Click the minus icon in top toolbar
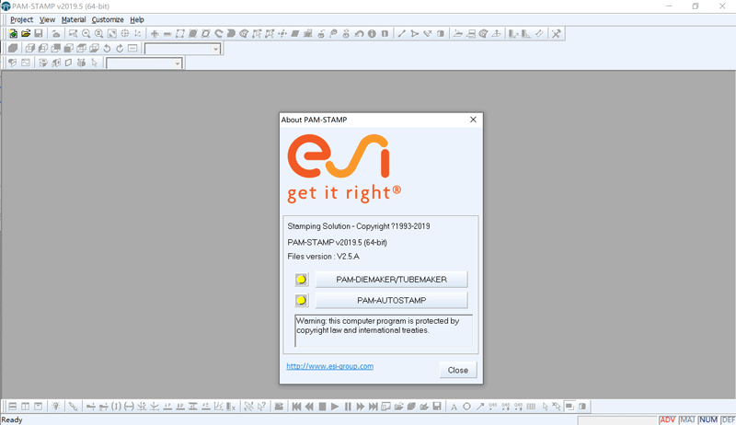The image size is (736, 425). [167, 34]
